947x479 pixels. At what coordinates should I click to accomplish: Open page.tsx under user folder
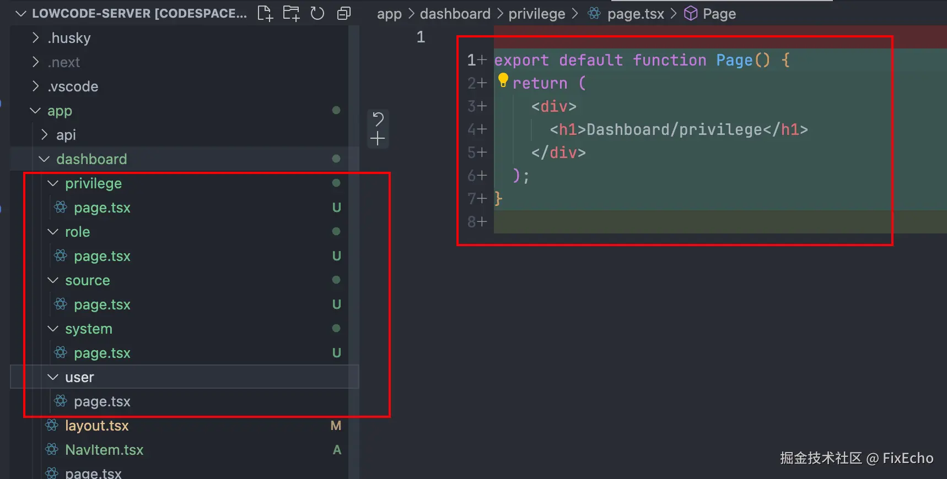(102, 401)
